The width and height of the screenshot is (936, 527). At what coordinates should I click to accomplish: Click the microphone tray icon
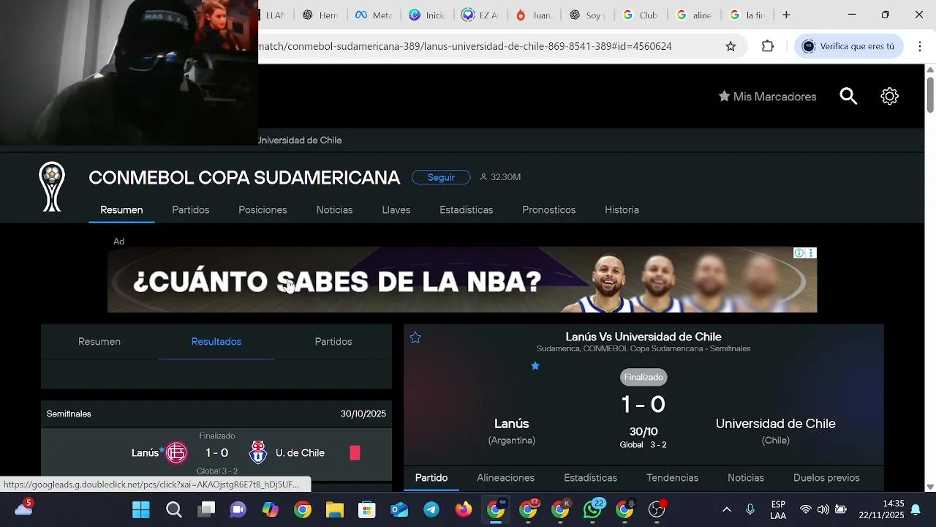[750, 509]
